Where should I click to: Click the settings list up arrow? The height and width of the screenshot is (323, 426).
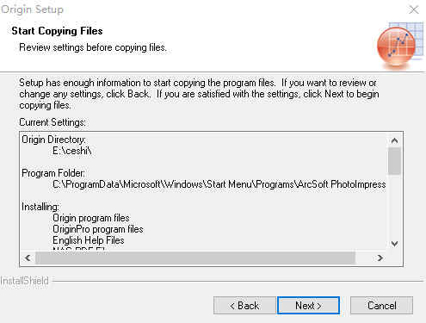coord(394,140)
